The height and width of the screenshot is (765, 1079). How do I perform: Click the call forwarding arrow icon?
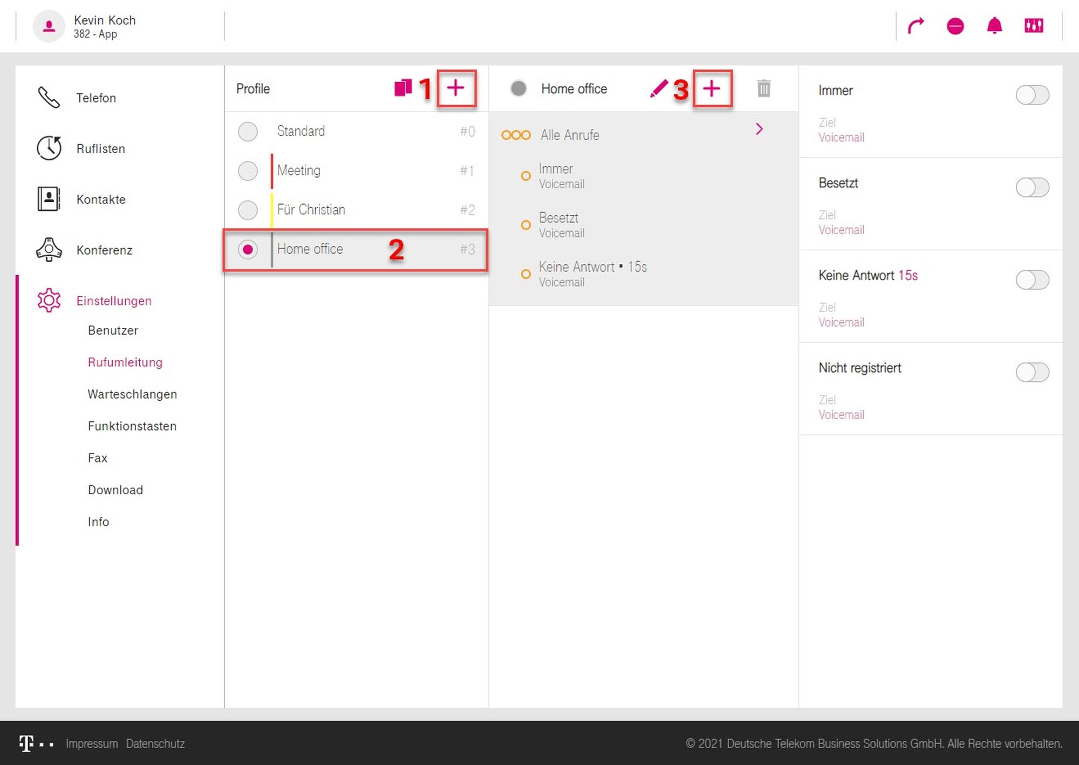(x=916, y=25)
